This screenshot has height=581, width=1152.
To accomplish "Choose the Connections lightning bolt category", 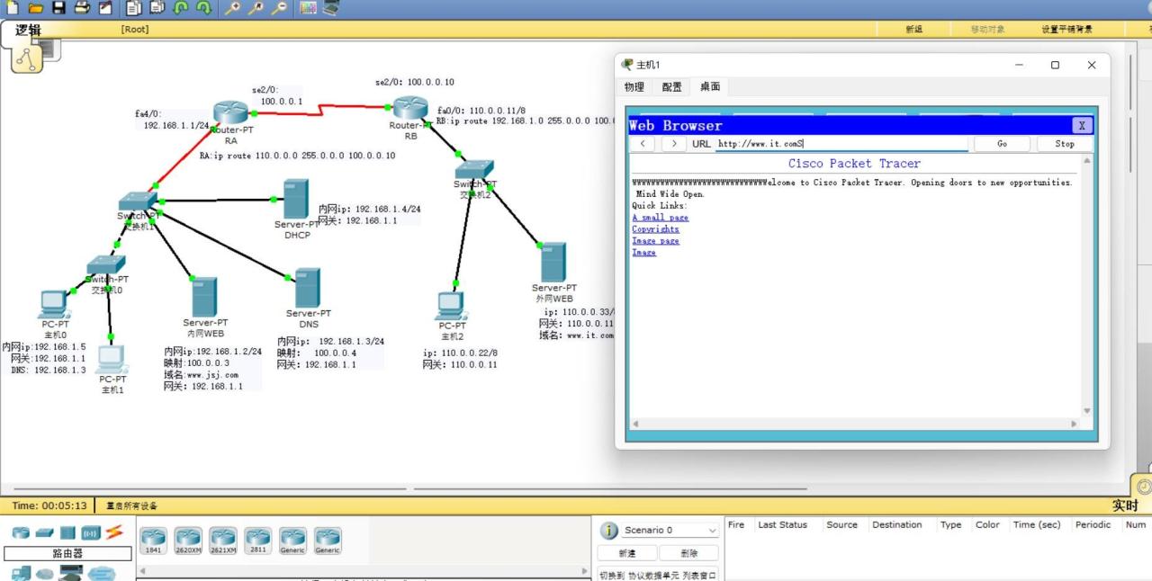I will click(113, 532).
